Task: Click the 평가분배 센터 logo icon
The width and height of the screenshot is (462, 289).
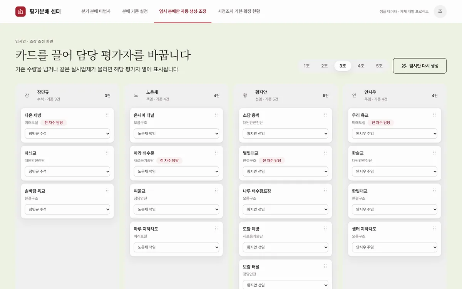Action: tap(20, 12)
